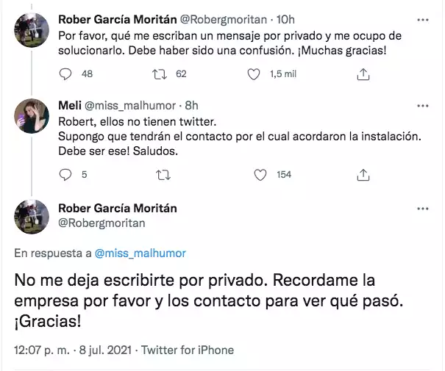Reply to Rober García Moritán's first tweet
The image size is (445, 371).
pos(65,74)
